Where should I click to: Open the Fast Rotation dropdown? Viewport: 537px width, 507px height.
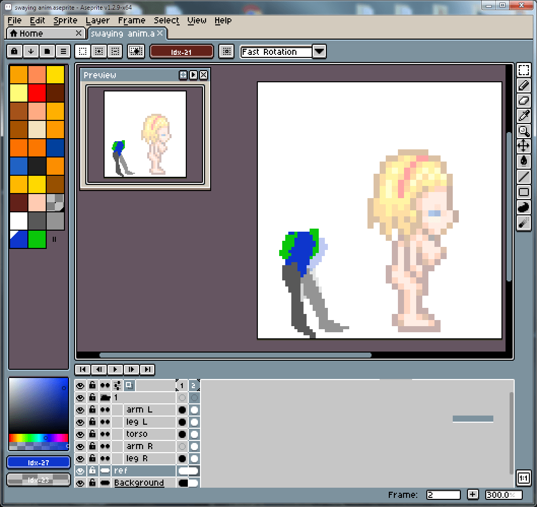click(319, 51)
